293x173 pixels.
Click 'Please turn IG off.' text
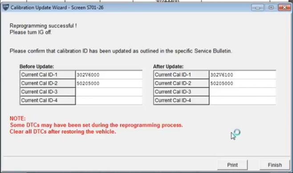coord(31,32)
